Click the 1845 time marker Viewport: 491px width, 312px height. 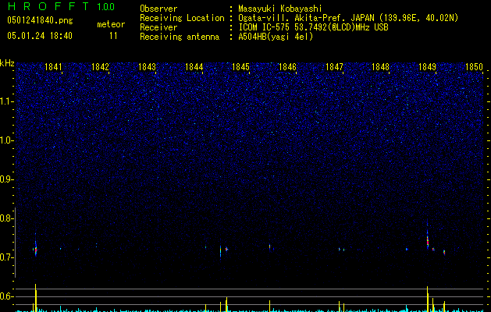point(240,67)
